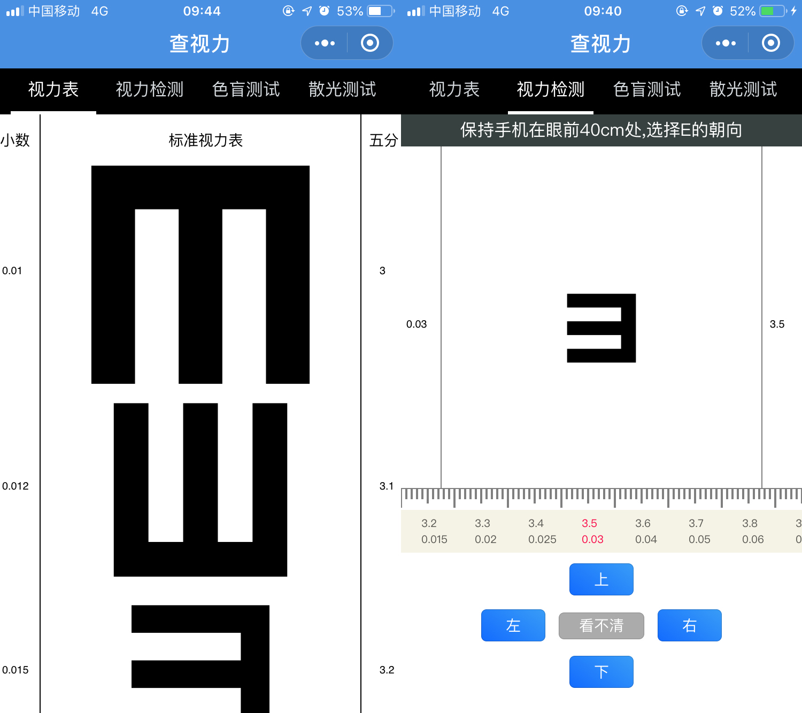This screenshot has height=713, width=802.
Task: Tap the left status bar battery icon
Action: (381, 11)
